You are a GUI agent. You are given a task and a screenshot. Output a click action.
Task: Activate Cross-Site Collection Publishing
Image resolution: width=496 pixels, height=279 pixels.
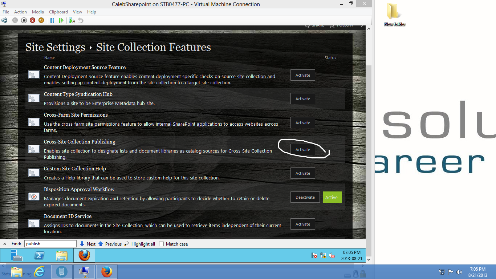(303, 150)
